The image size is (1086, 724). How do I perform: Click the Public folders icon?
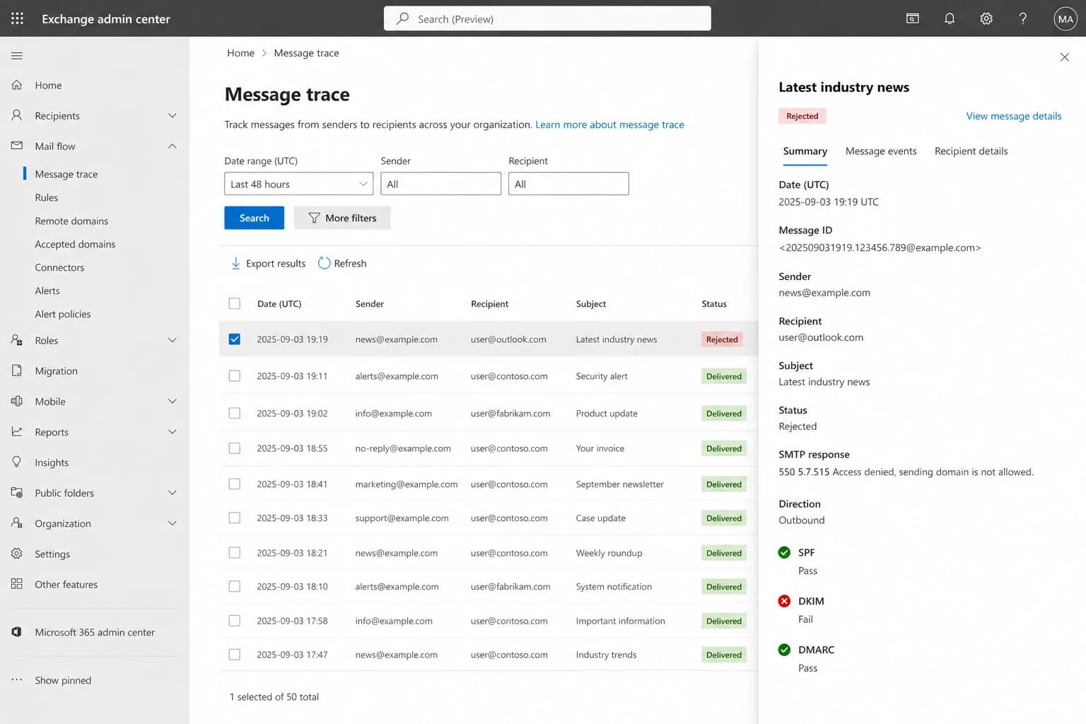pyautogui.click(x=17, y=492)
